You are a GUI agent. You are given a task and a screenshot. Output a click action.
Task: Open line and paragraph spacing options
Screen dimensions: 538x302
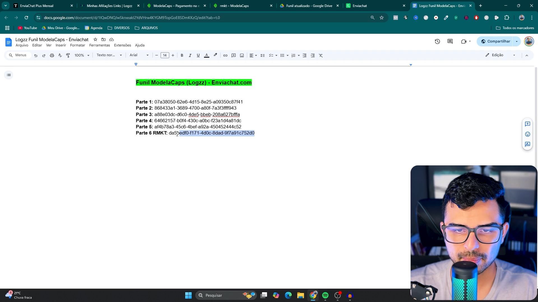click(x=263, y=55)
